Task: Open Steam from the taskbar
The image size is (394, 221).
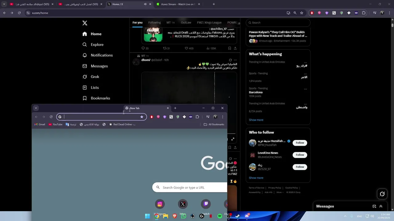Action: click(x=238, y=216)
